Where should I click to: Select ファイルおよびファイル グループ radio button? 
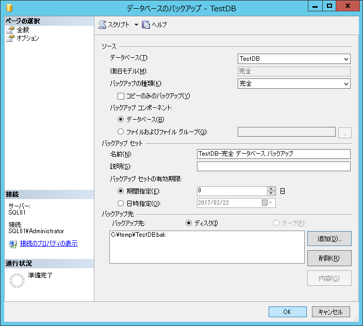[x=121, y=132]
